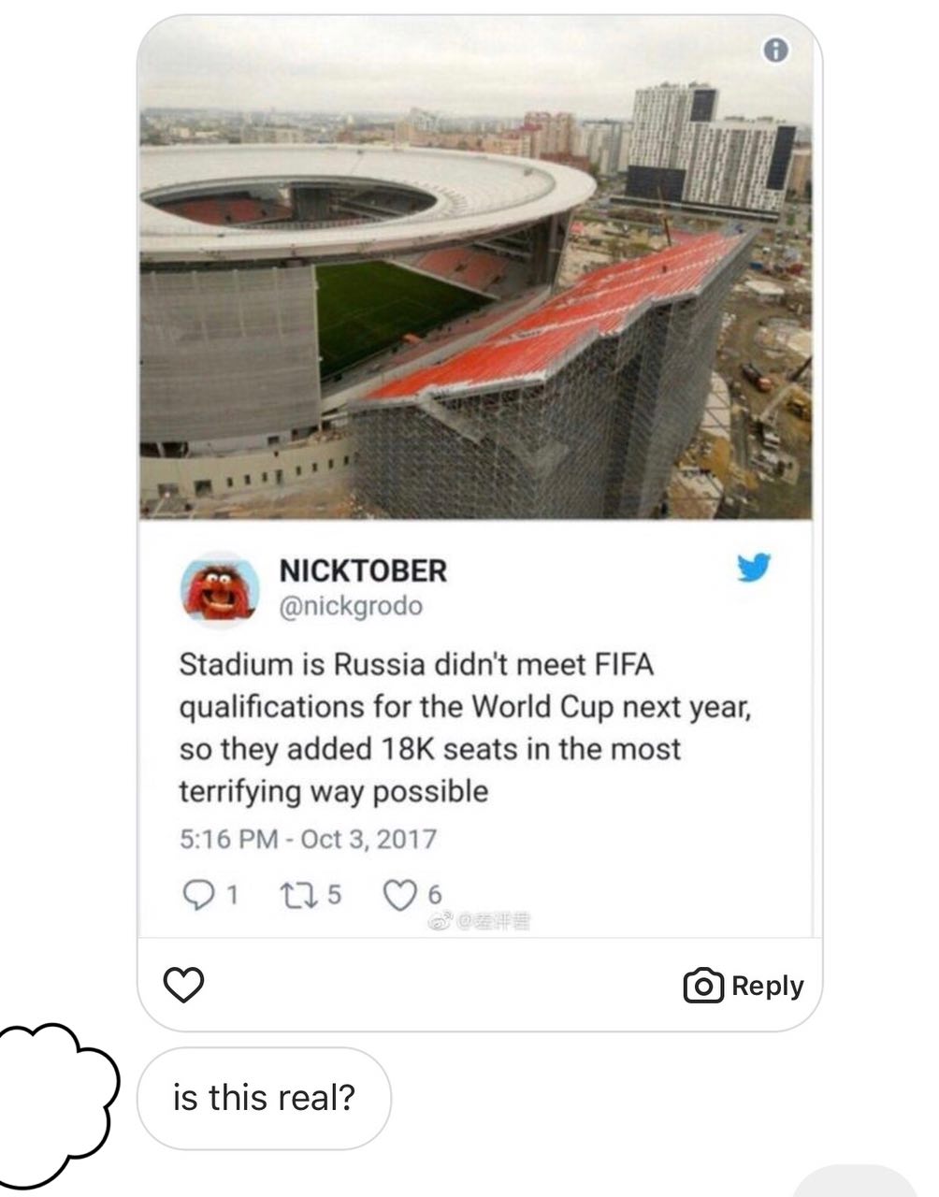The image size is (939, 1197).
Task: Tap the info icon on the stadium photo
Action: click(x=775, y=50)
